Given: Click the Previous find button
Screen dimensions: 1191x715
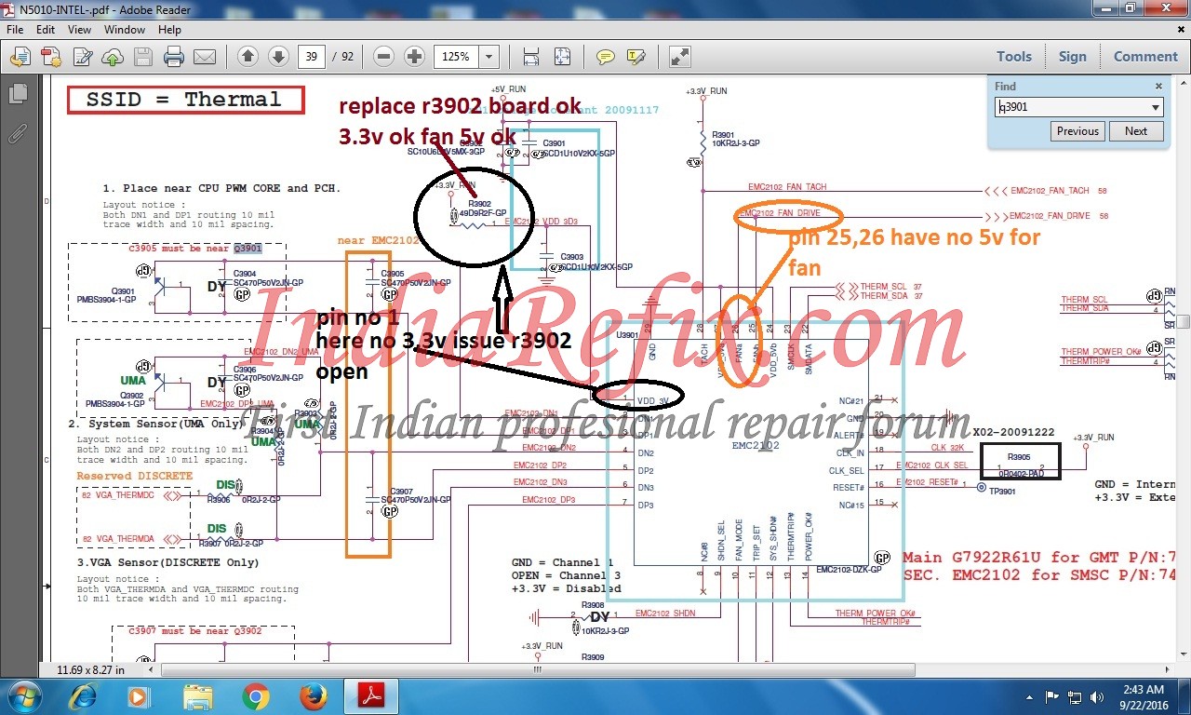Looking at the screenshot, I should click(x=1077, y=131).
